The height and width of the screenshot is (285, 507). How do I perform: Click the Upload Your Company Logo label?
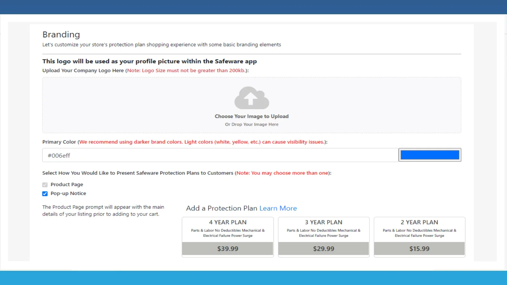[83, 70]
